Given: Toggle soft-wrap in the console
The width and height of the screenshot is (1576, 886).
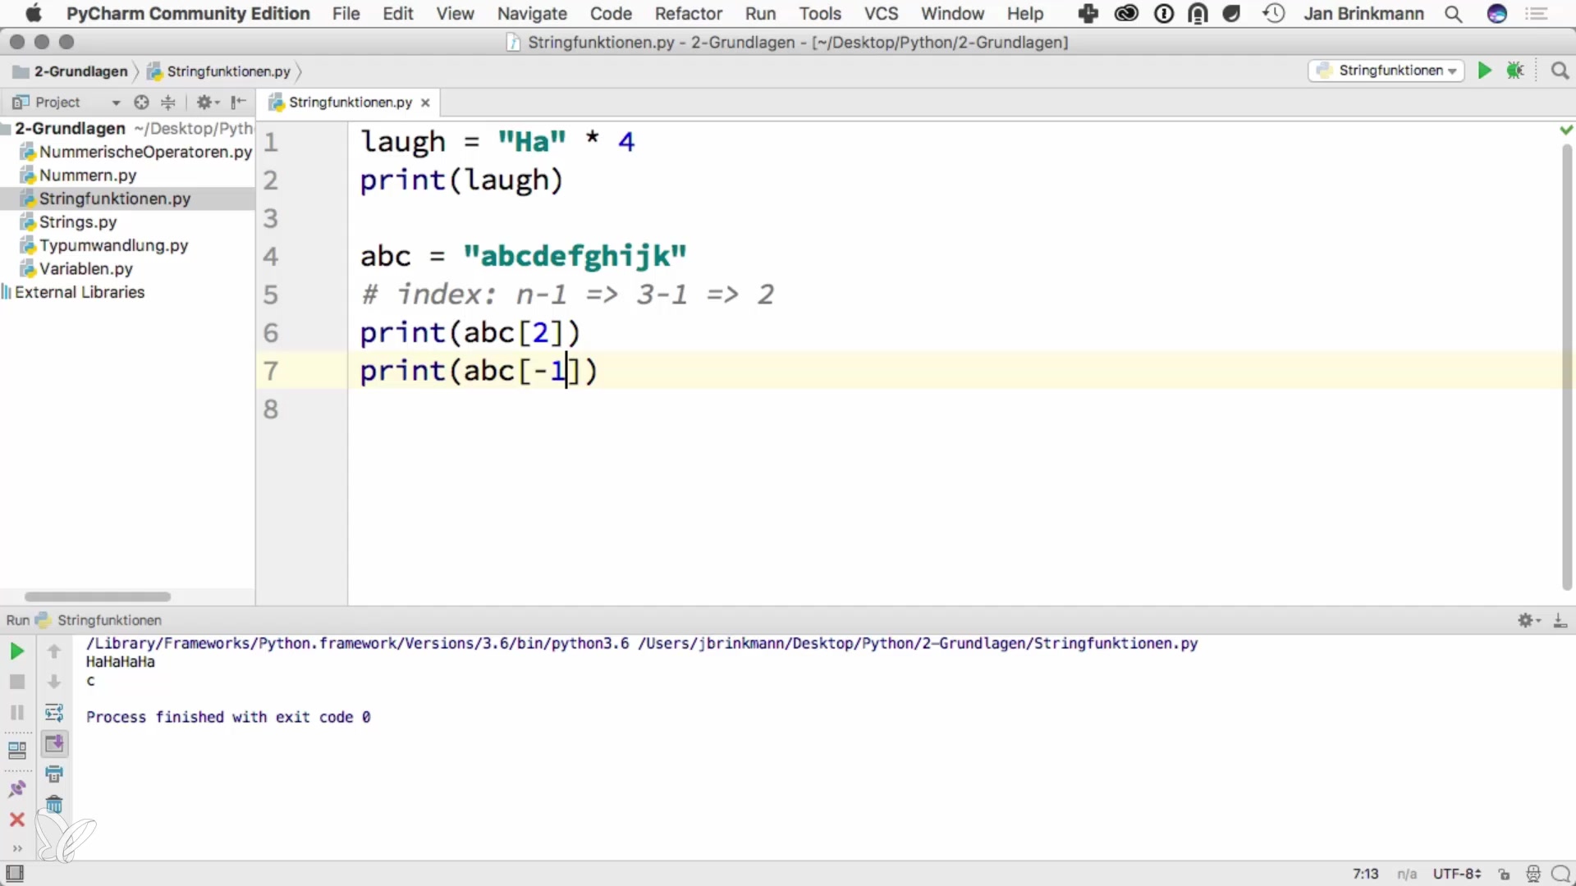Looking at the screenshot, I should click(x=54, y=713).
